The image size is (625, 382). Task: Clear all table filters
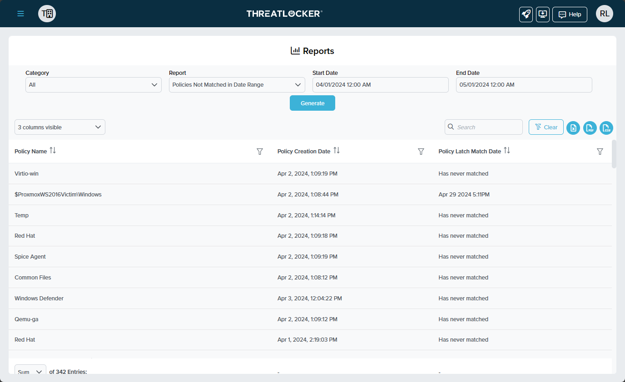point(546,127)
